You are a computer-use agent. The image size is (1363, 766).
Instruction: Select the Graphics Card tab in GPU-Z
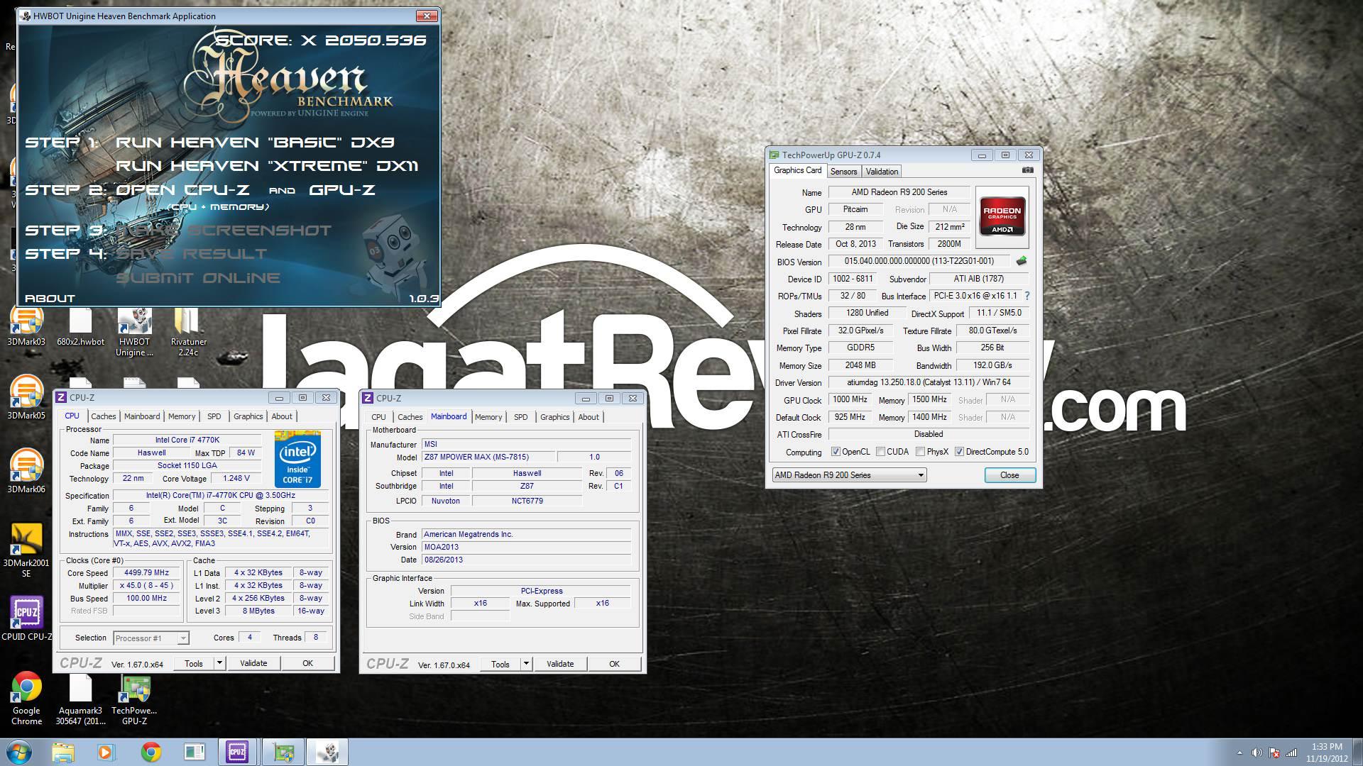coord(797,170)
